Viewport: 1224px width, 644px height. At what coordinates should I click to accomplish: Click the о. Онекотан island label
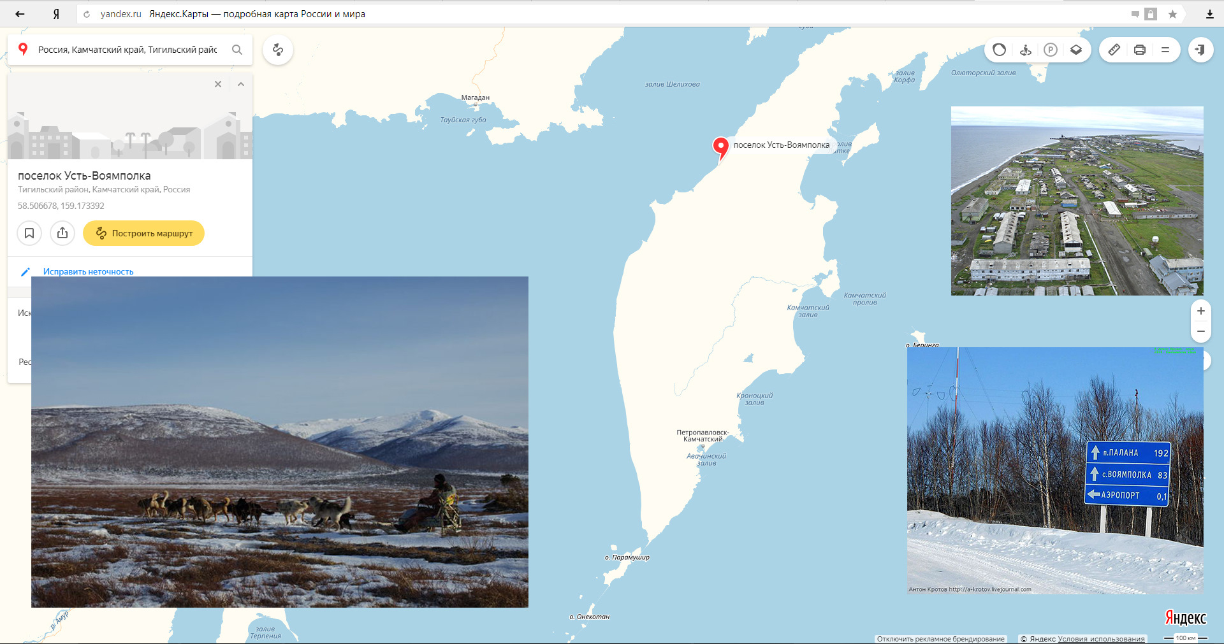pyautogui.click(x=590, y=617)
